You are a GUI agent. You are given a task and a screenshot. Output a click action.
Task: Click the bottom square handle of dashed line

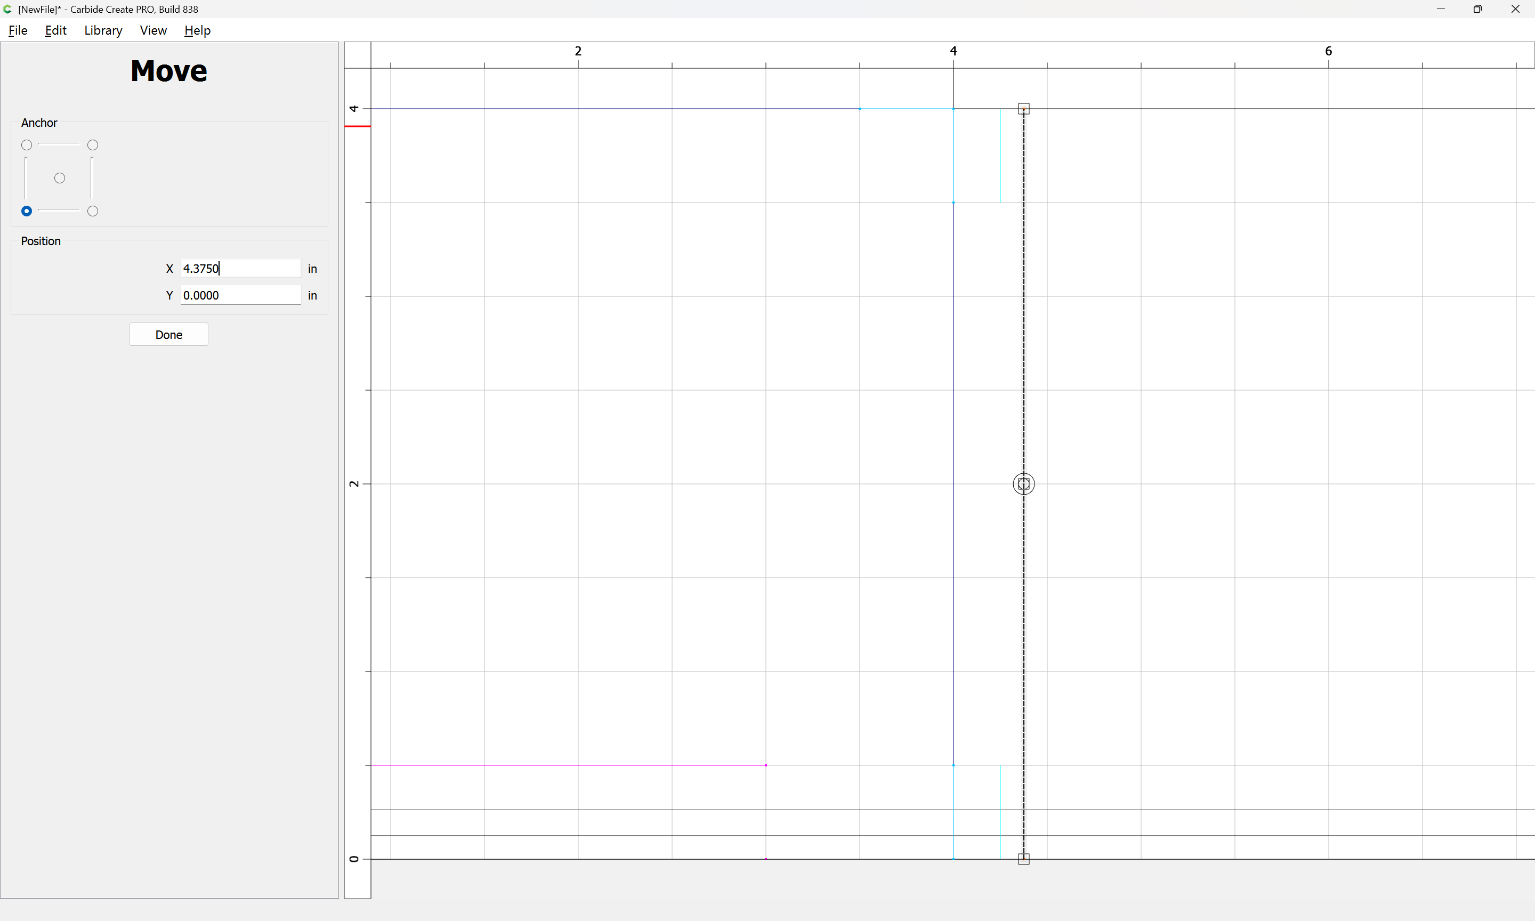point(1024,859)
